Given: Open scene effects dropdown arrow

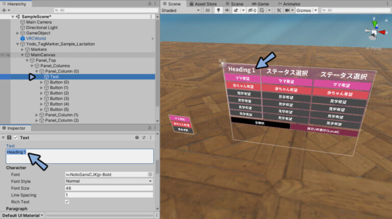Looking at the screenshot, I should pos(243,10).
